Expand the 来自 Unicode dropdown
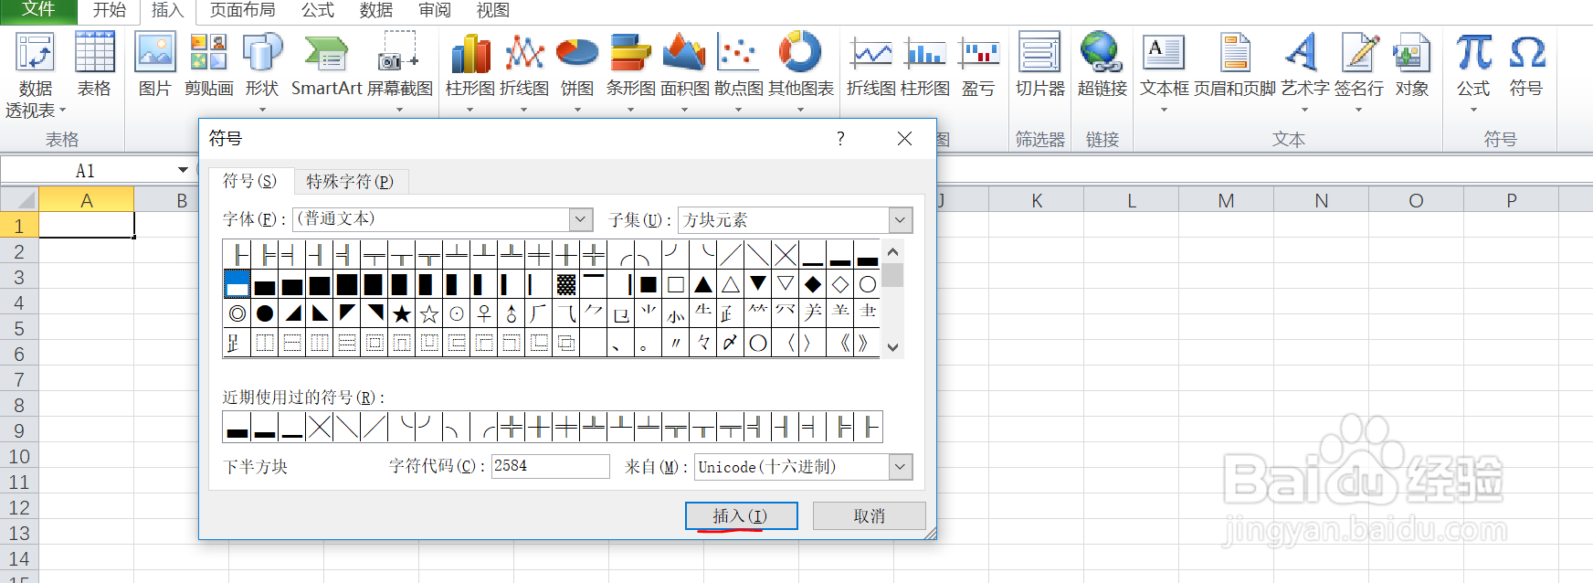Image resolution: width=1593 pixels, height=583 pixels. [x=901, y=467]
